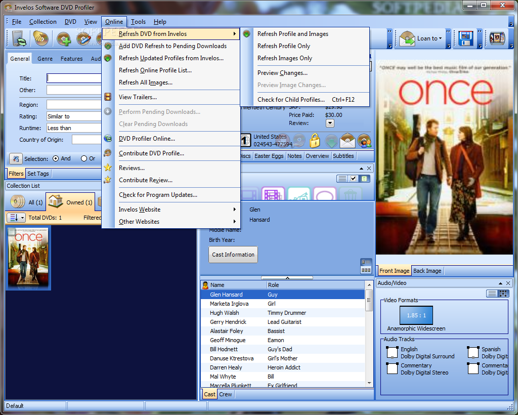This screenshot has height=415, width=518.
Task: Toggle the Spanish audio track box
Action: pos(473,353)
